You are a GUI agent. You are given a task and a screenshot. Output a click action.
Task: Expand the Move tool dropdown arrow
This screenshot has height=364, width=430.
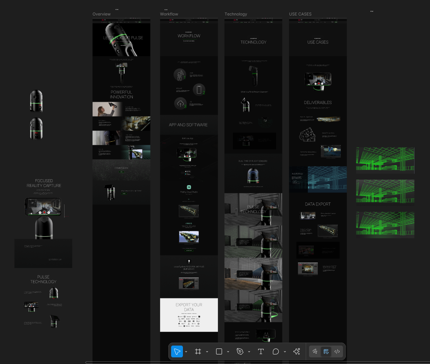(186, 352)
